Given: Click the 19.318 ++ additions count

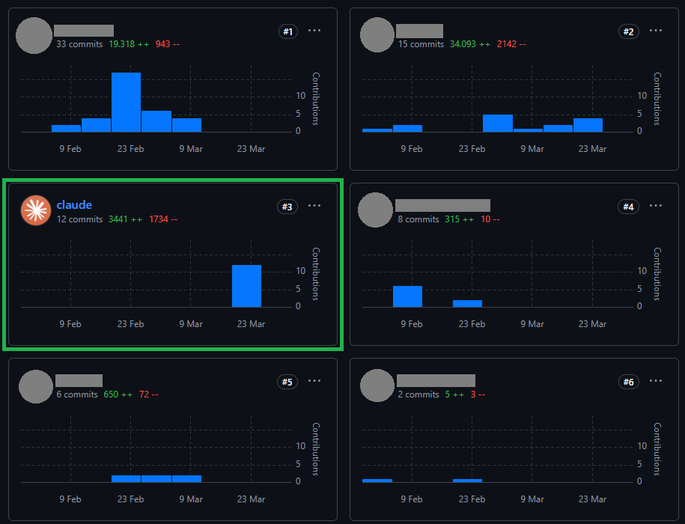Looking at the screenshot, I should pyautogui.click(x=129, y=44).
